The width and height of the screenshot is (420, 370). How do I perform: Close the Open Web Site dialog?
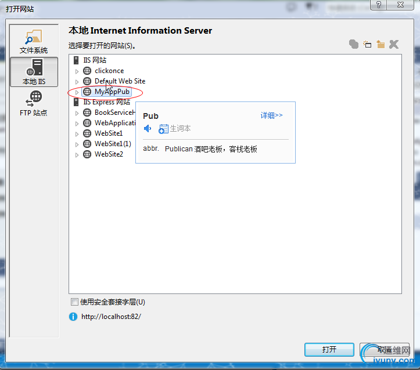point(400,5)
